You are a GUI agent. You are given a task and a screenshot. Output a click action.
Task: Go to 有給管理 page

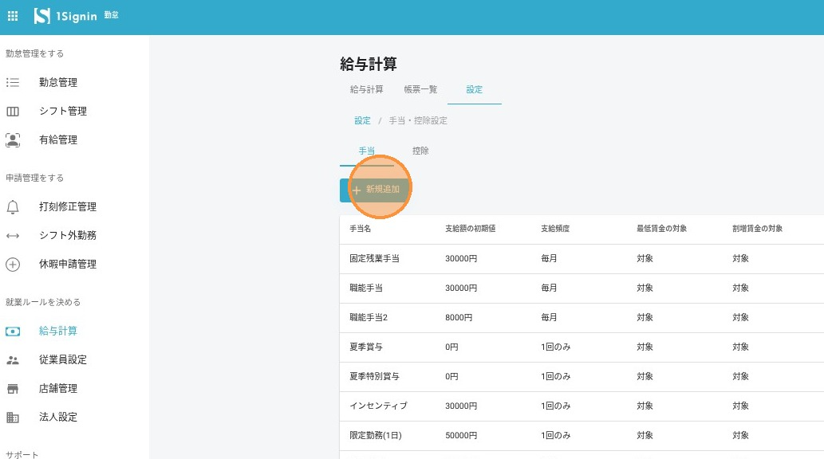[x=58, y=139]
